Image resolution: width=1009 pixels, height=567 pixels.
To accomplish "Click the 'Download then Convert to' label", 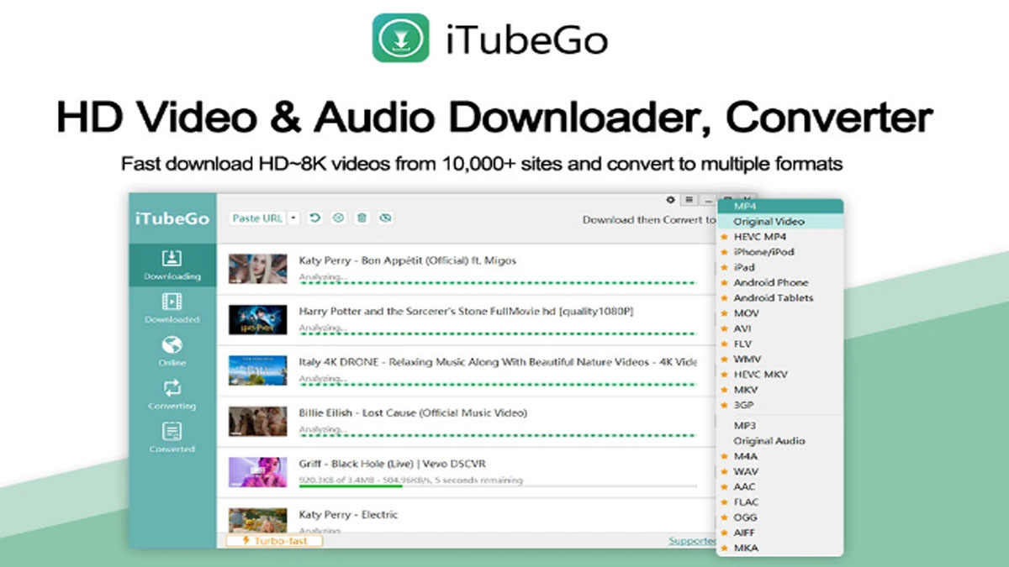I will (649, 220).
